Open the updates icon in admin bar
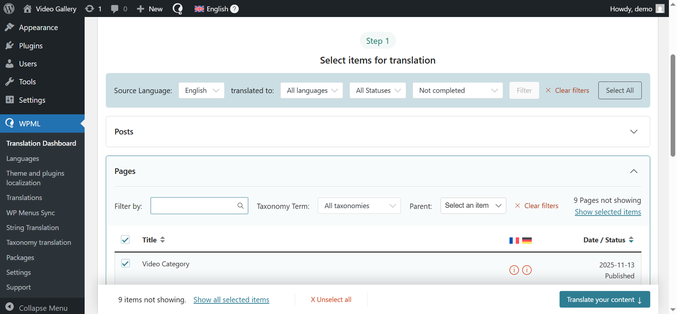The image size is (677, 314). [x=89, y=9]
